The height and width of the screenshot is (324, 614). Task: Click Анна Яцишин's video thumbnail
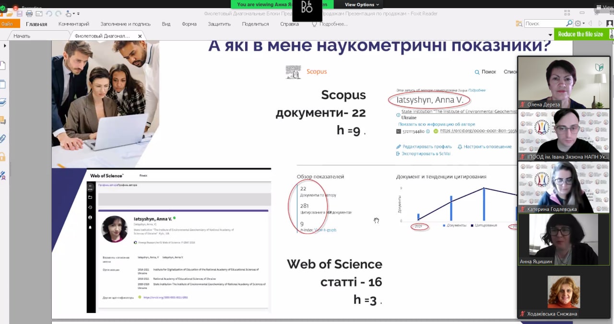click(564, 240)
